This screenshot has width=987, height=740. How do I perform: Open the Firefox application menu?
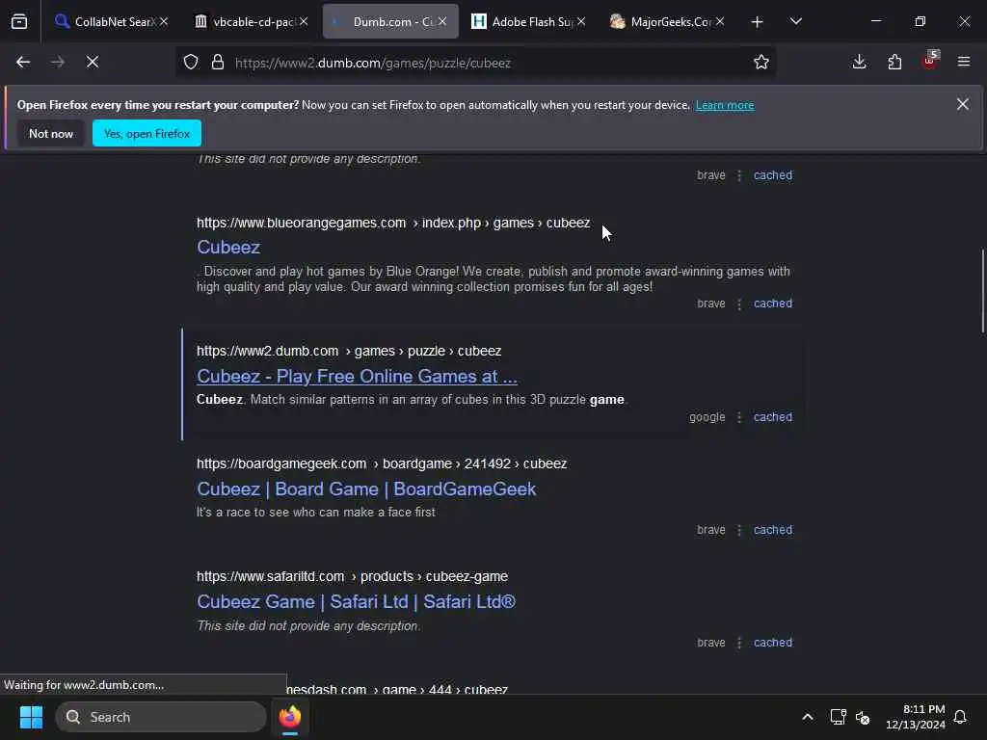(964, 62)
